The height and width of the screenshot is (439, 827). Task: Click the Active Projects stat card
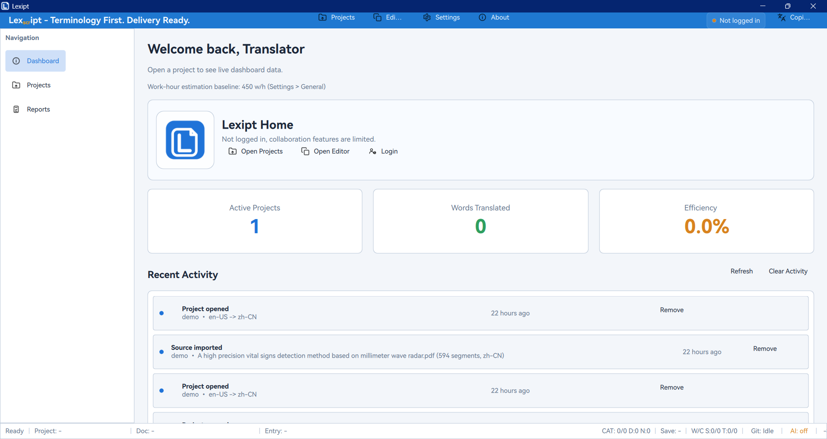pyautogui.click(x=255, y=221)
